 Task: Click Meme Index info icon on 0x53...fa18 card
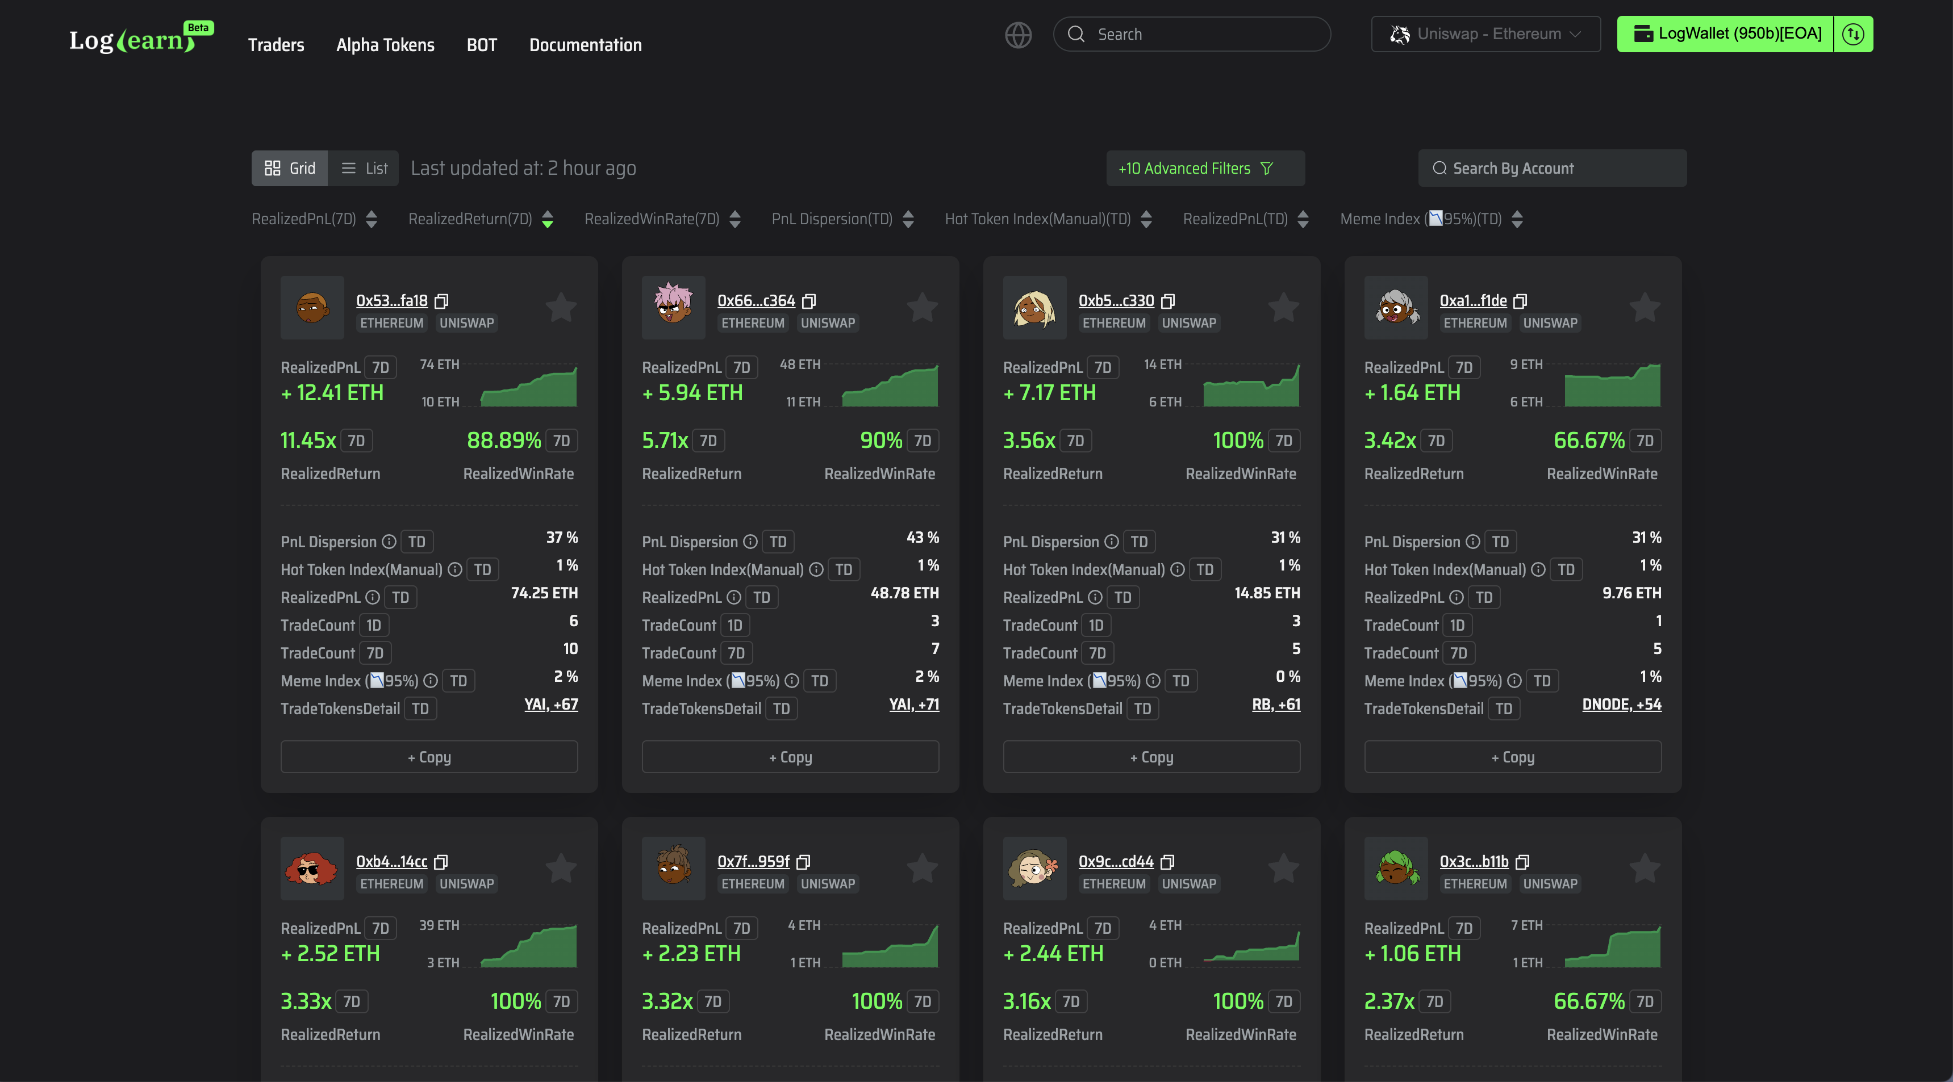431,681
